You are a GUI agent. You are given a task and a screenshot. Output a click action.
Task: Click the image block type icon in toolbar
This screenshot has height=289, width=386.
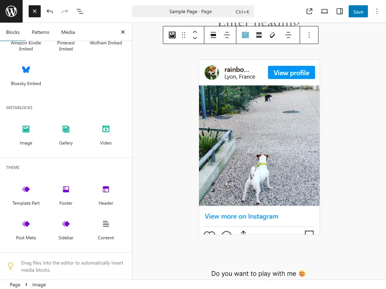point(172,35)
